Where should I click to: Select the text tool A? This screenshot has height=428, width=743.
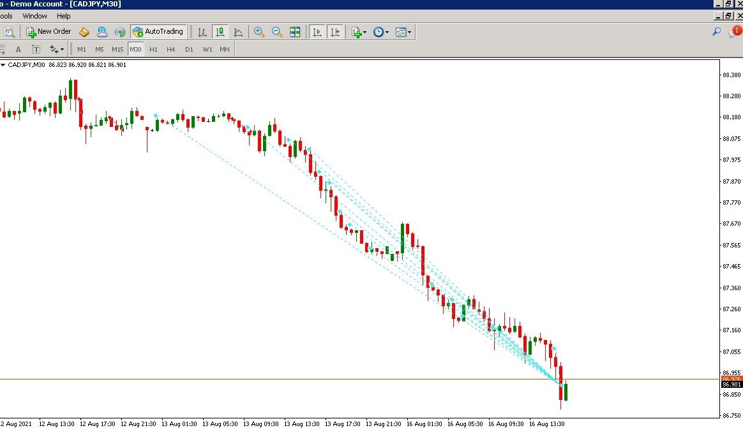[x=18, y=49]
